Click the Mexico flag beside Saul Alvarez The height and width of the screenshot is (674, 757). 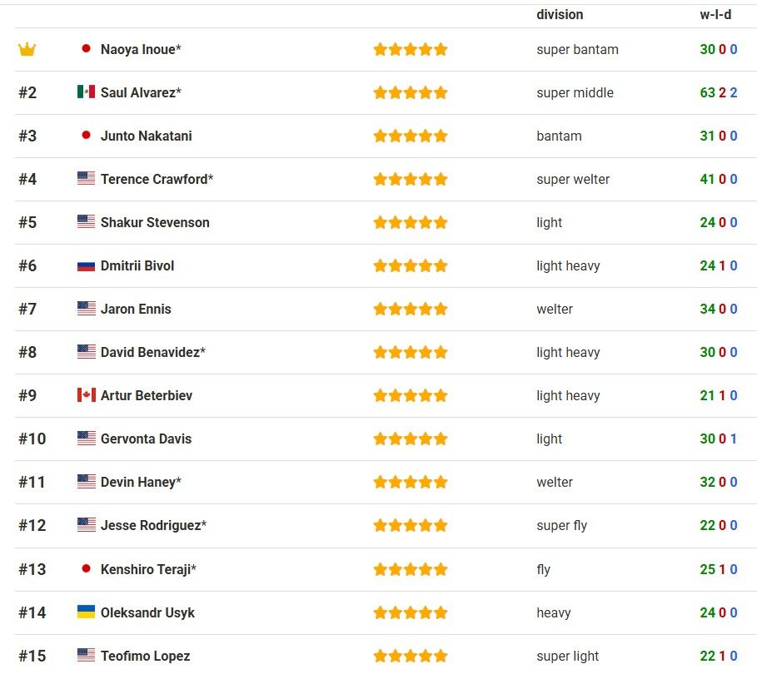[x=86, y=92]
